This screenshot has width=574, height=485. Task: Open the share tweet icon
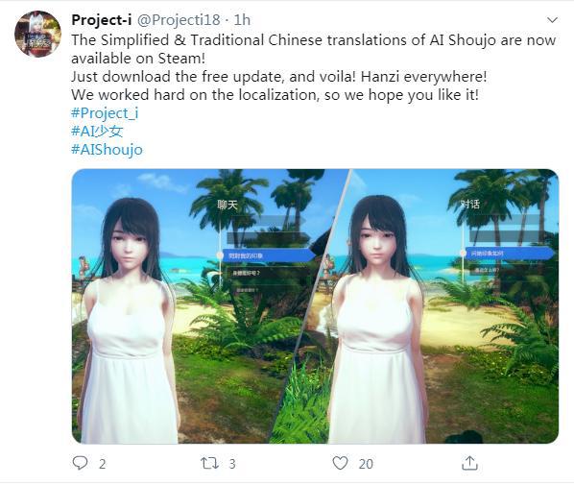point(469,463)
